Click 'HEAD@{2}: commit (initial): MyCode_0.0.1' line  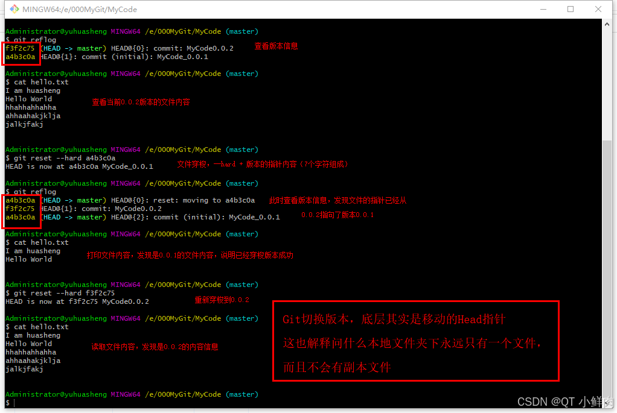click(x=195, y=217)
